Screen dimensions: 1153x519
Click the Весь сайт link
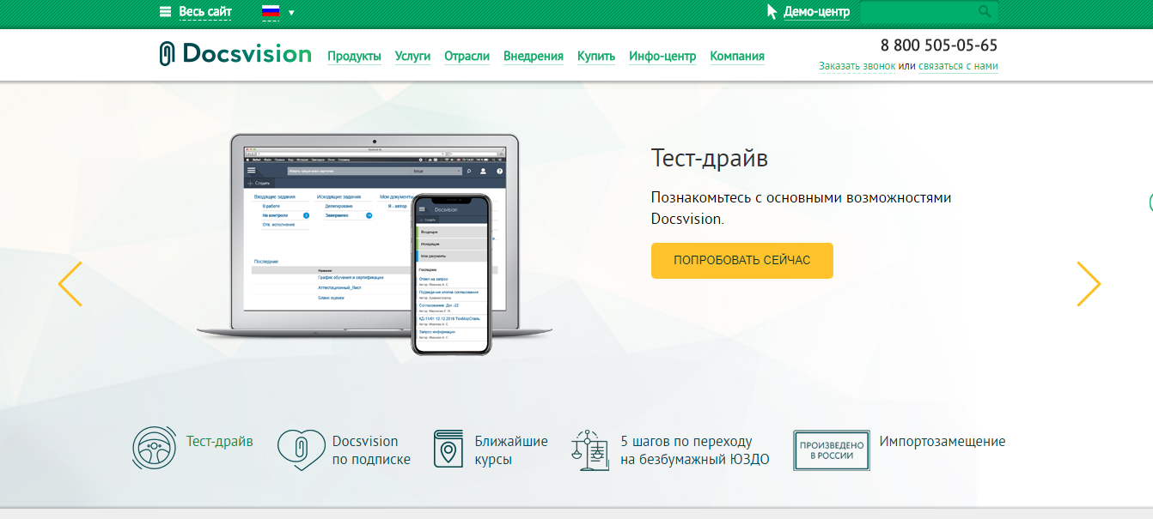tap(205, 12)
